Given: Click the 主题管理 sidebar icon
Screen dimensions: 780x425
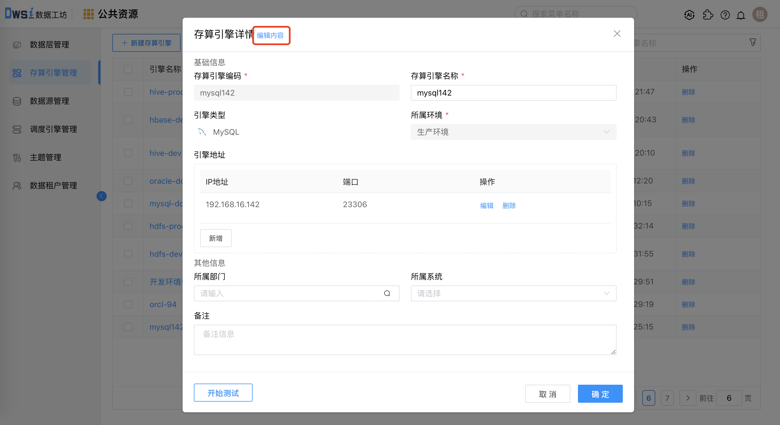Looking at the screenshot, I should (x=17, y=157).
